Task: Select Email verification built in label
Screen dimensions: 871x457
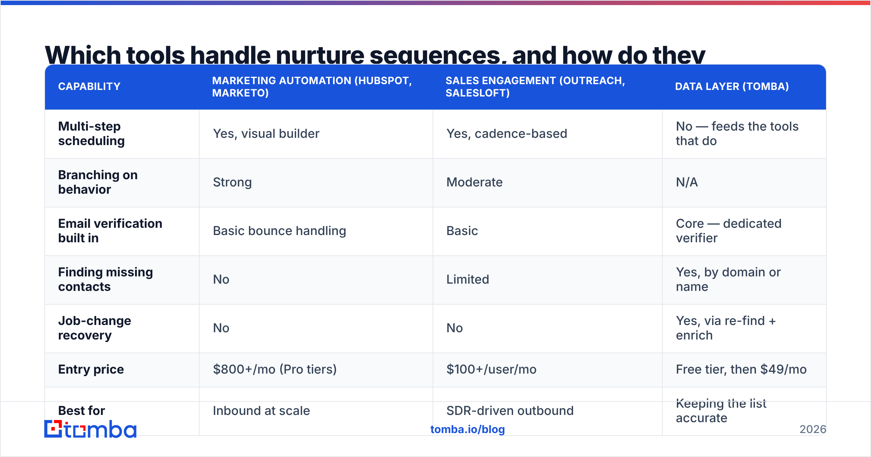Action: [x=110, y=231]
